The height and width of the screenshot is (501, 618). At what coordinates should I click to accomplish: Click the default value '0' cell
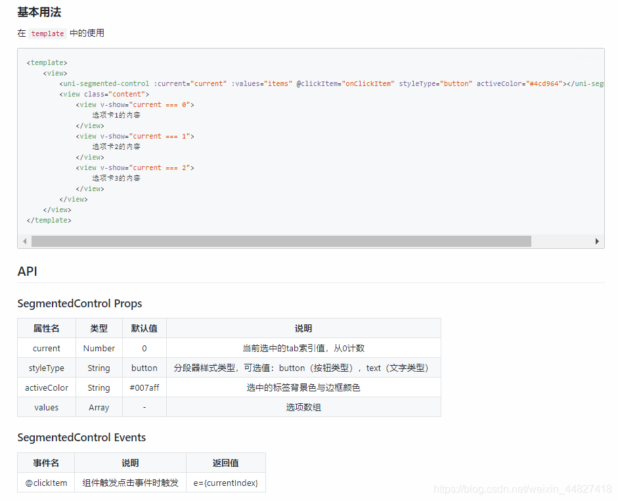[x=144, y=348]
